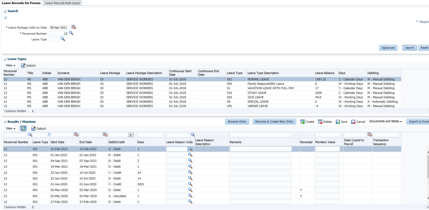The image size is (429, 210).
Task: Switch to Leave Records Bulk Query tab
Action: tap(63, 3)
